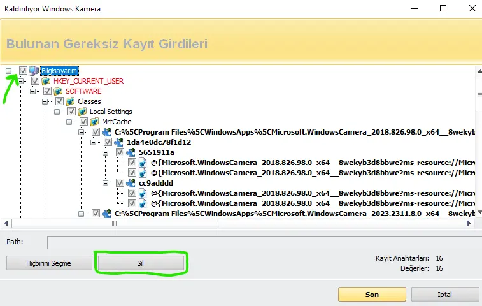Select the Classes tree label
Image resolution: width=482 pixels, height=306 pixels.
point(89,101)
